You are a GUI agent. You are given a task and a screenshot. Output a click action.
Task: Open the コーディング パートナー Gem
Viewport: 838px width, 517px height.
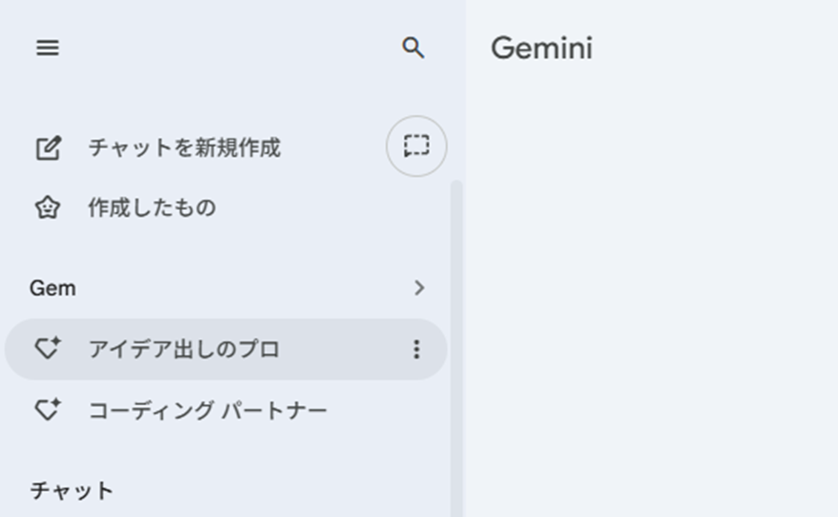(207, 410)
